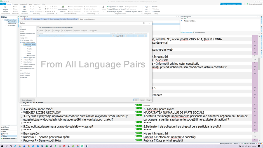Open Change Segment Status dropdown
The height and width of the screenshot is (148, 263).
coord(134,11)
